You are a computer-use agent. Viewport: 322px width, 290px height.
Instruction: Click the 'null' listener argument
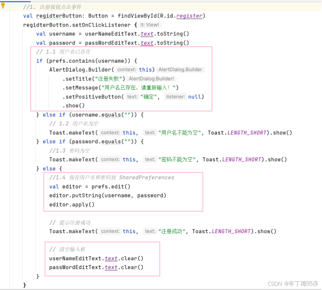pyautogui.click(x=194, y=97)
